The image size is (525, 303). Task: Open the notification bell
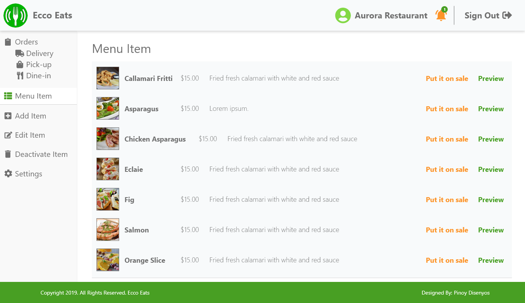[441, 15]
